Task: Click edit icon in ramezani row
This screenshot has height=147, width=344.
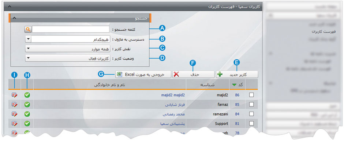Action: pos(15,114)
